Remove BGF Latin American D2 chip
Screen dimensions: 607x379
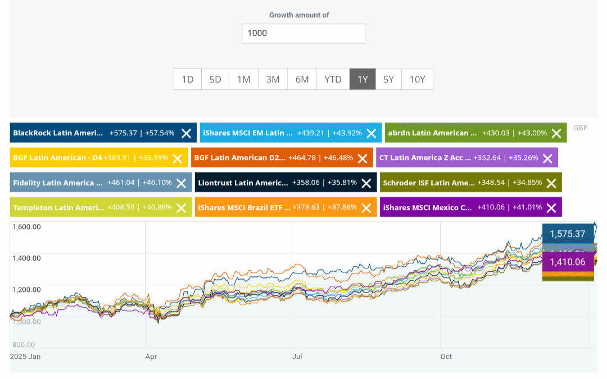363,158
